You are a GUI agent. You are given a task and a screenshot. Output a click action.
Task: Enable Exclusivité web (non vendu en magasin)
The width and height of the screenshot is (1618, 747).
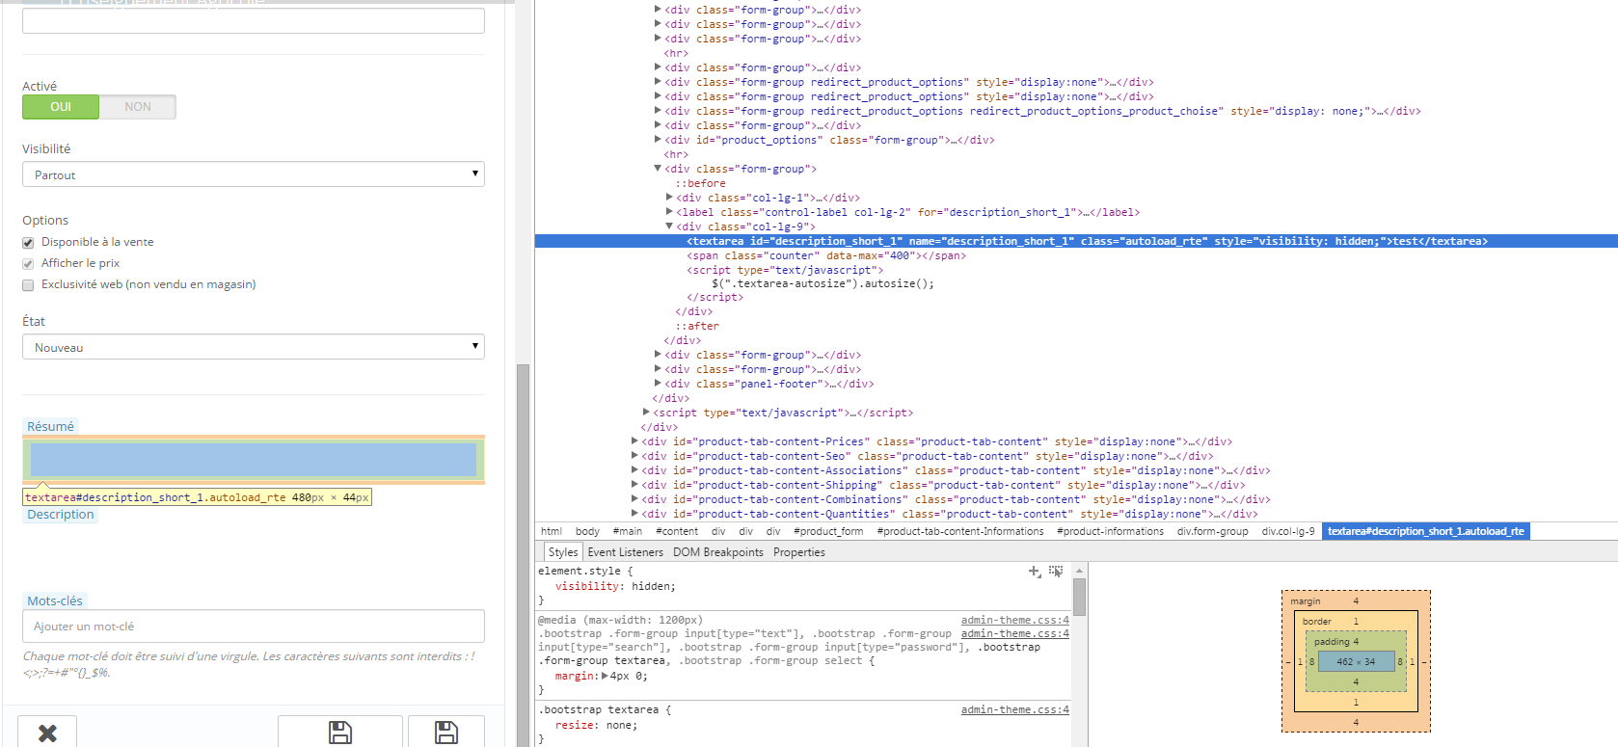tap(28, 285)
